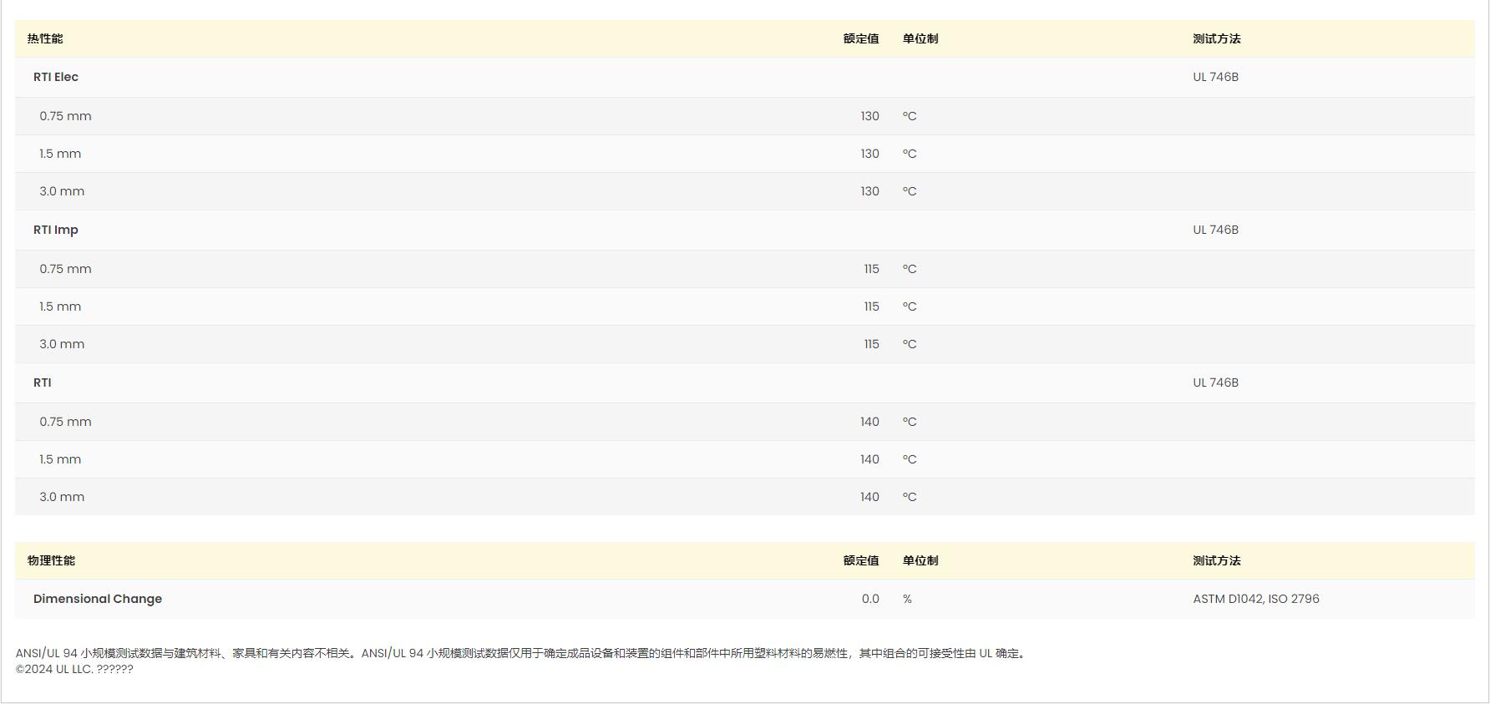Click 3.0 mm under RTI Imp
Screen dimensions: 1490x704
click(62, 344)
